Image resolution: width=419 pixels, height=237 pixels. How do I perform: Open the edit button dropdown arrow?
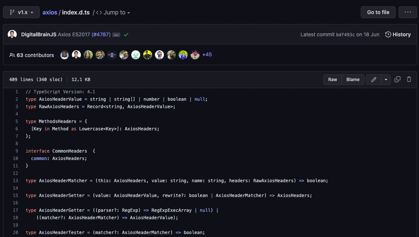386,79
